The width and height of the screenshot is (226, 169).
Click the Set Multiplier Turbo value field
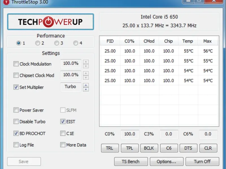[71, 87]
